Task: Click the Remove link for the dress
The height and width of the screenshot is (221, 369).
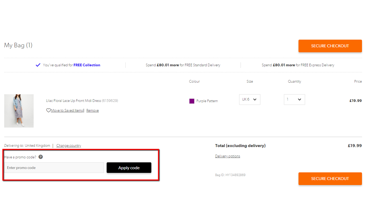Action: click(x=93, y=110)
